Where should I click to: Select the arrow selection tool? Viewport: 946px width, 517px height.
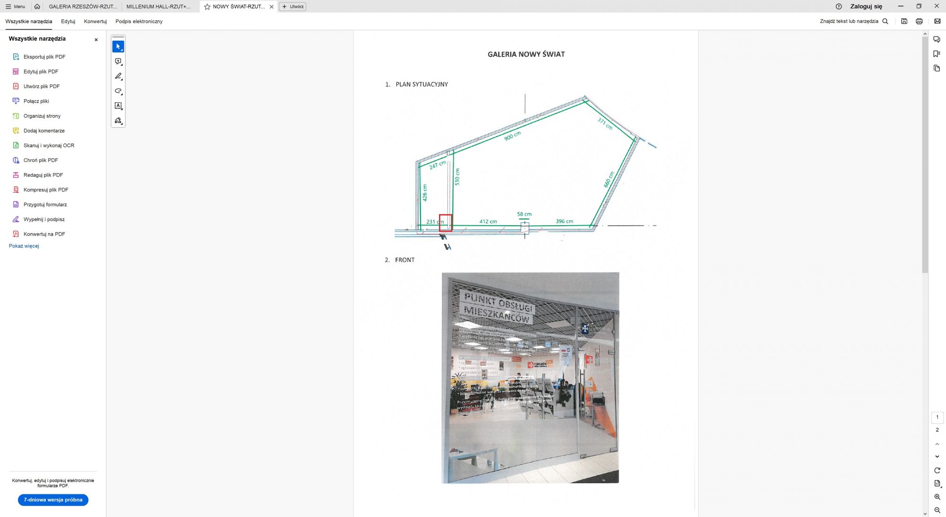pos(118,46)
